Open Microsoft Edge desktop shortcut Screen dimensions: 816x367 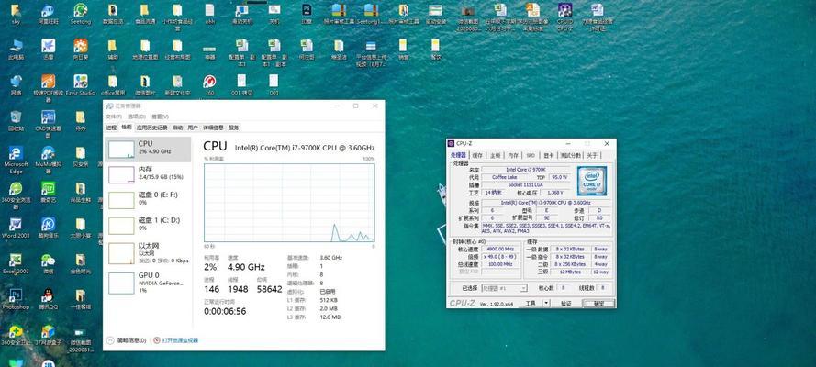click(x=16, y=160)
